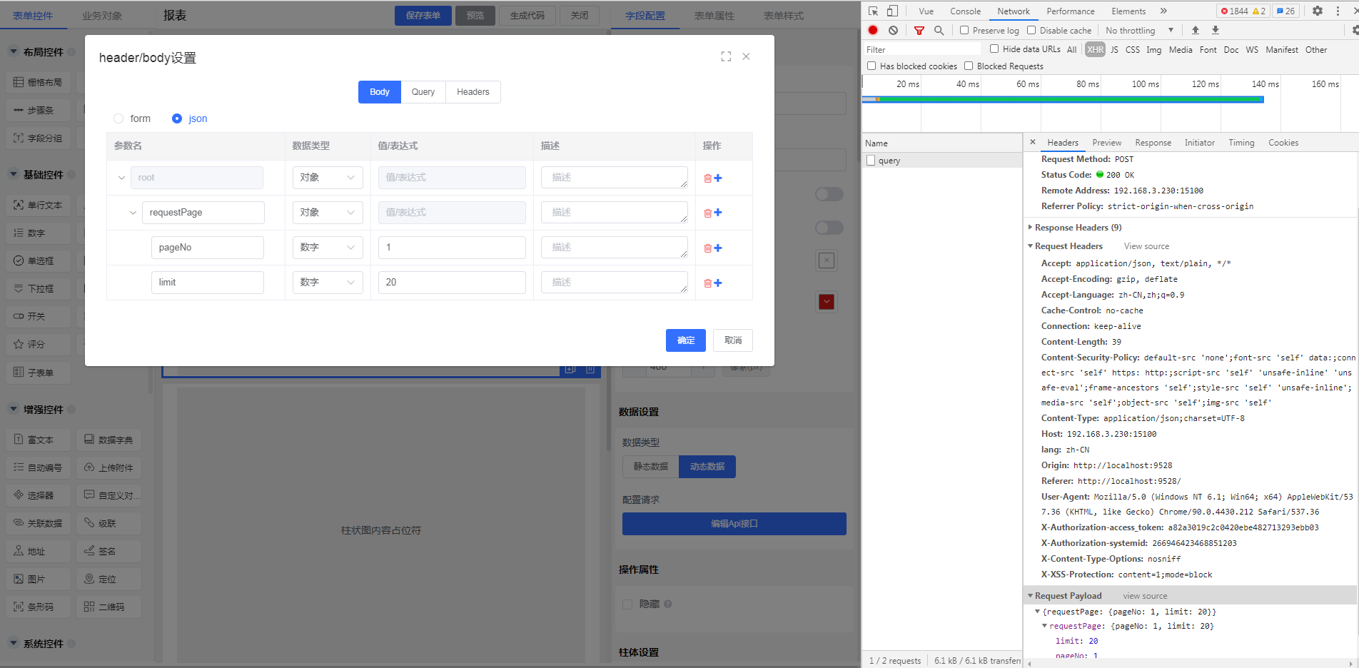Select the form radio option
The width and height of the screenshot is (1359, 668).
click(118, 118)
